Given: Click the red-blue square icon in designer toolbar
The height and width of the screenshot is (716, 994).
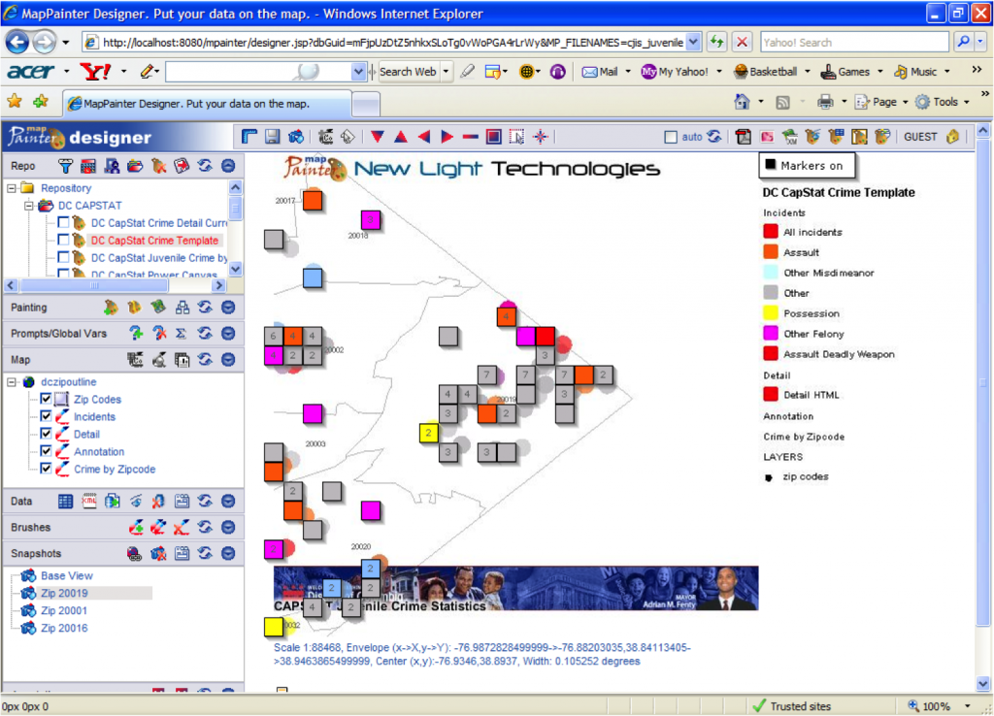Looking at the screenshot, I should 494,137.
